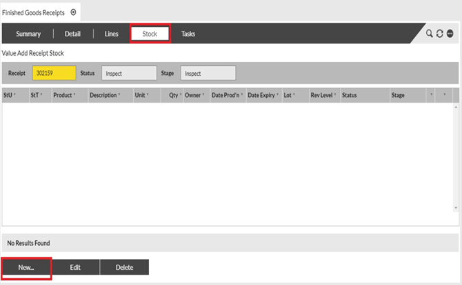Open the Owner column filter arrow
This screenshot has width=462, height=285.
[204, 95]
